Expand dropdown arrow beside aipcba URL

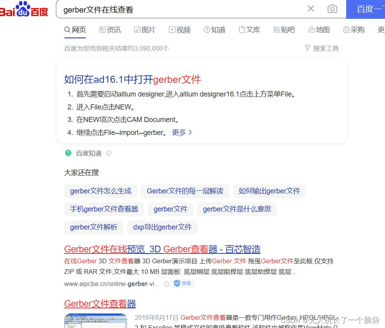(x=167, y=284)
